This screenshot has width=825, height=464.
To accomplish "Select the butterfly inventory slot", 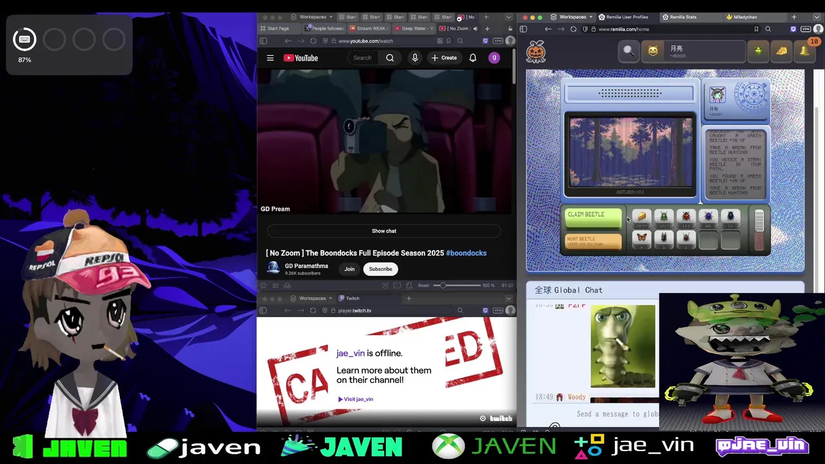I will coord(641,239).
